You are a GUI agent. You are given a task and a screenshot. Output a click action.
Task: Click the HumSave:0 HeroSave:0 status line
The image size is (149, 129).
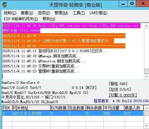pyautogui.click(x=20, y=83)
